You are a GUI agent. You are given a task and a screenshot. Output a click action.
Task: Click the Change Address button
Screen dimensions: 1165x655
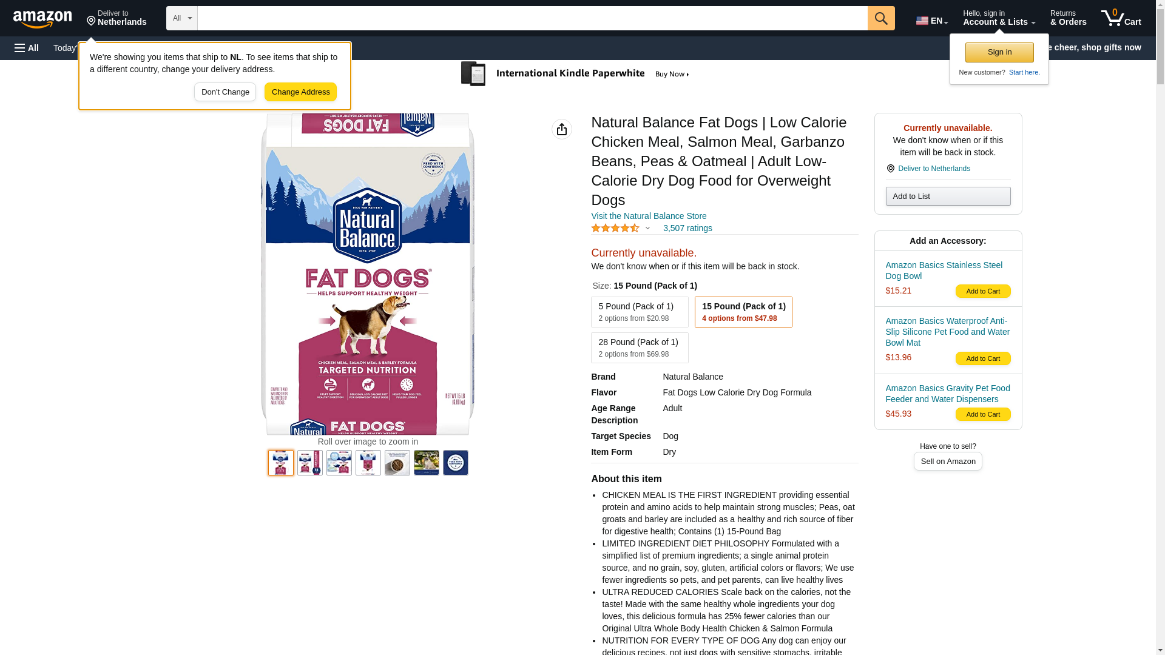(x=300, y=92)
